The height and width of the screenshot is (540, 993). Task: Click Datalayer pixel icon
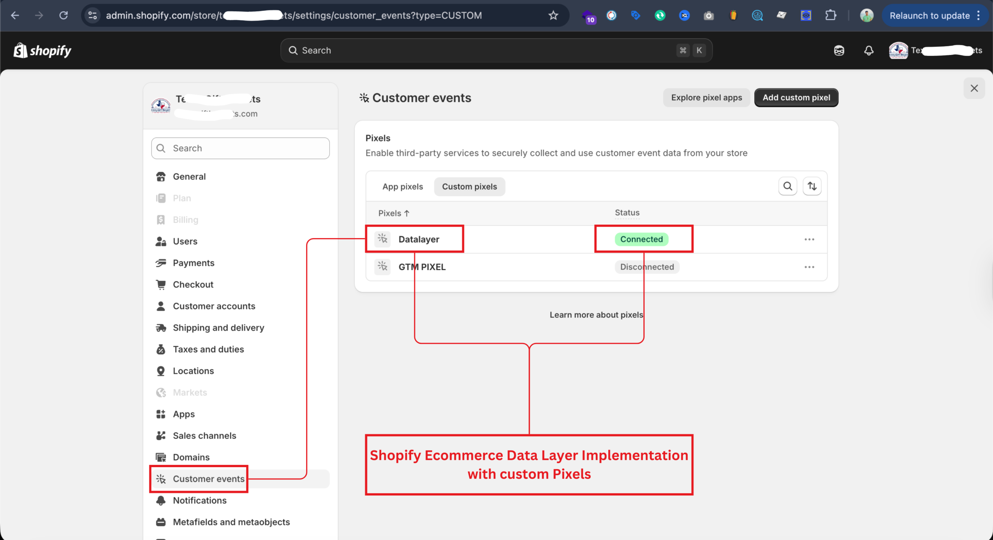(x=382, y=239)
